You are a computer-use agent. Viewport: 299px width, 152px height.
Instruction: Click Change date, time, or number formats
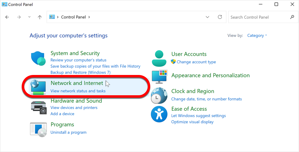pyautogui.click(x=206, y=99)
